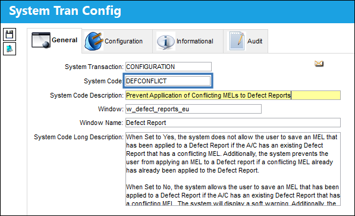
Task: Click the System Code Description label
Action: tap(87, 95)
